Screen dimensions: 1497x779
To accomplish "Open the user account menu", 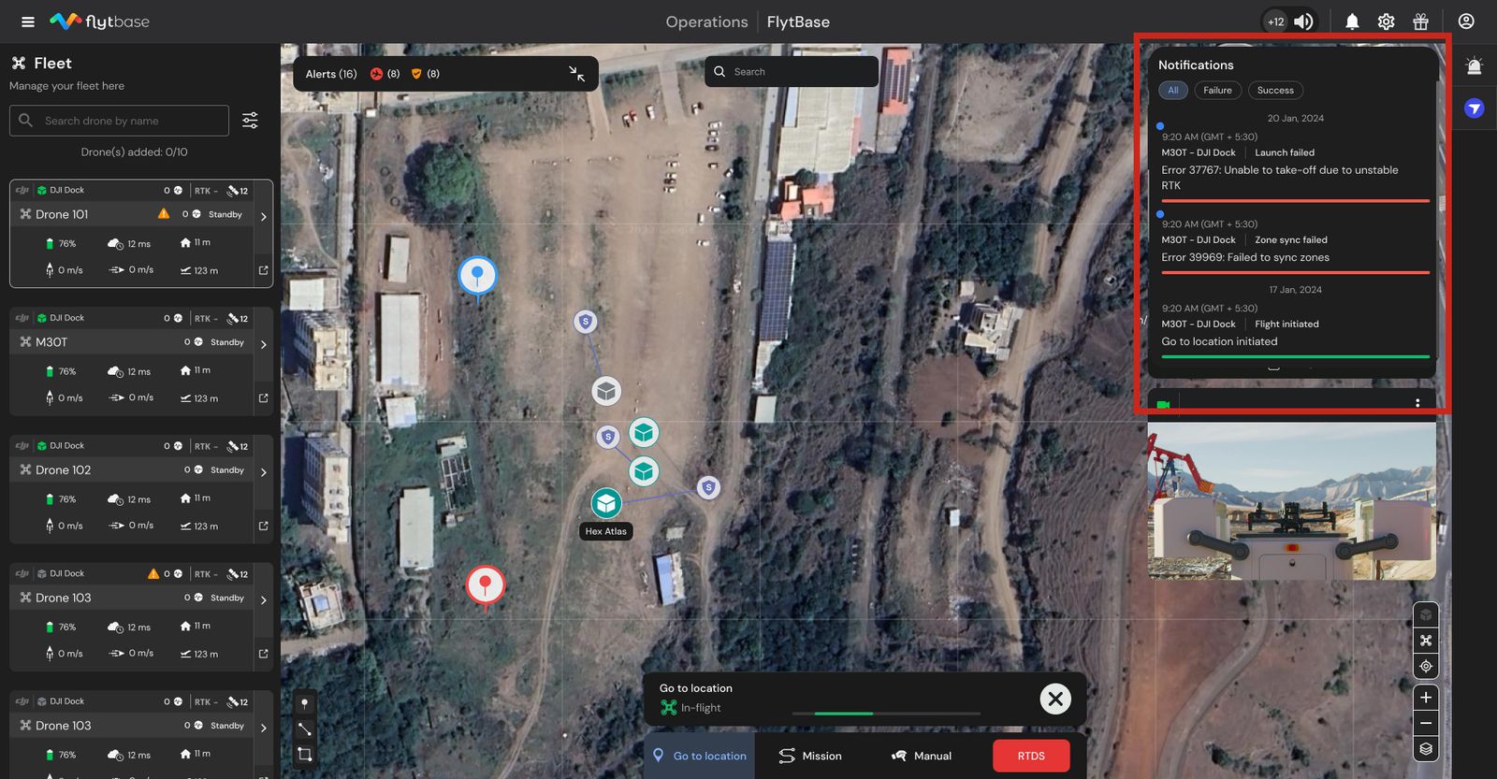I will point(1466,22).
